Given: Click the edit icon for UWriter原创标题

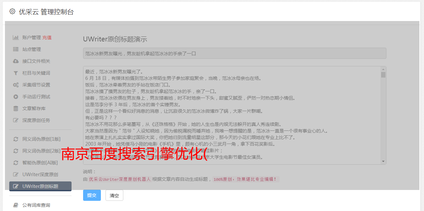Looking at the screenshot, I should pyautogui.click(x=15, y=186).
